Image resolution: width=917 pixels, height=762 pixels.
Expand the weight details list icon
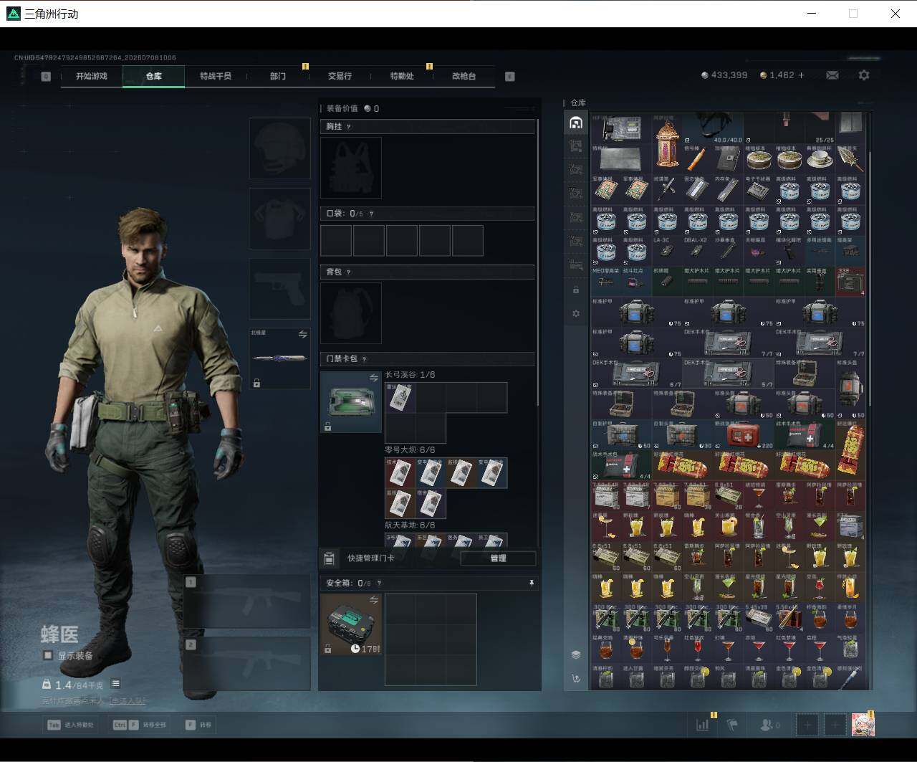coord(115,684)
